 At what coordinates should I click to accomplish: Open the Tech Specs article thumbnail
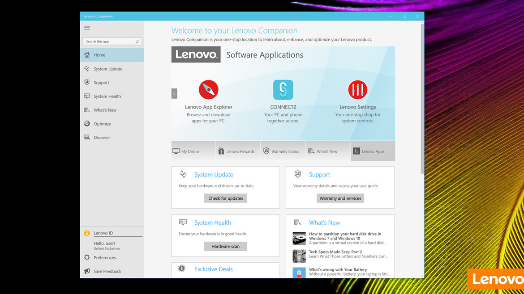[299, 256]
